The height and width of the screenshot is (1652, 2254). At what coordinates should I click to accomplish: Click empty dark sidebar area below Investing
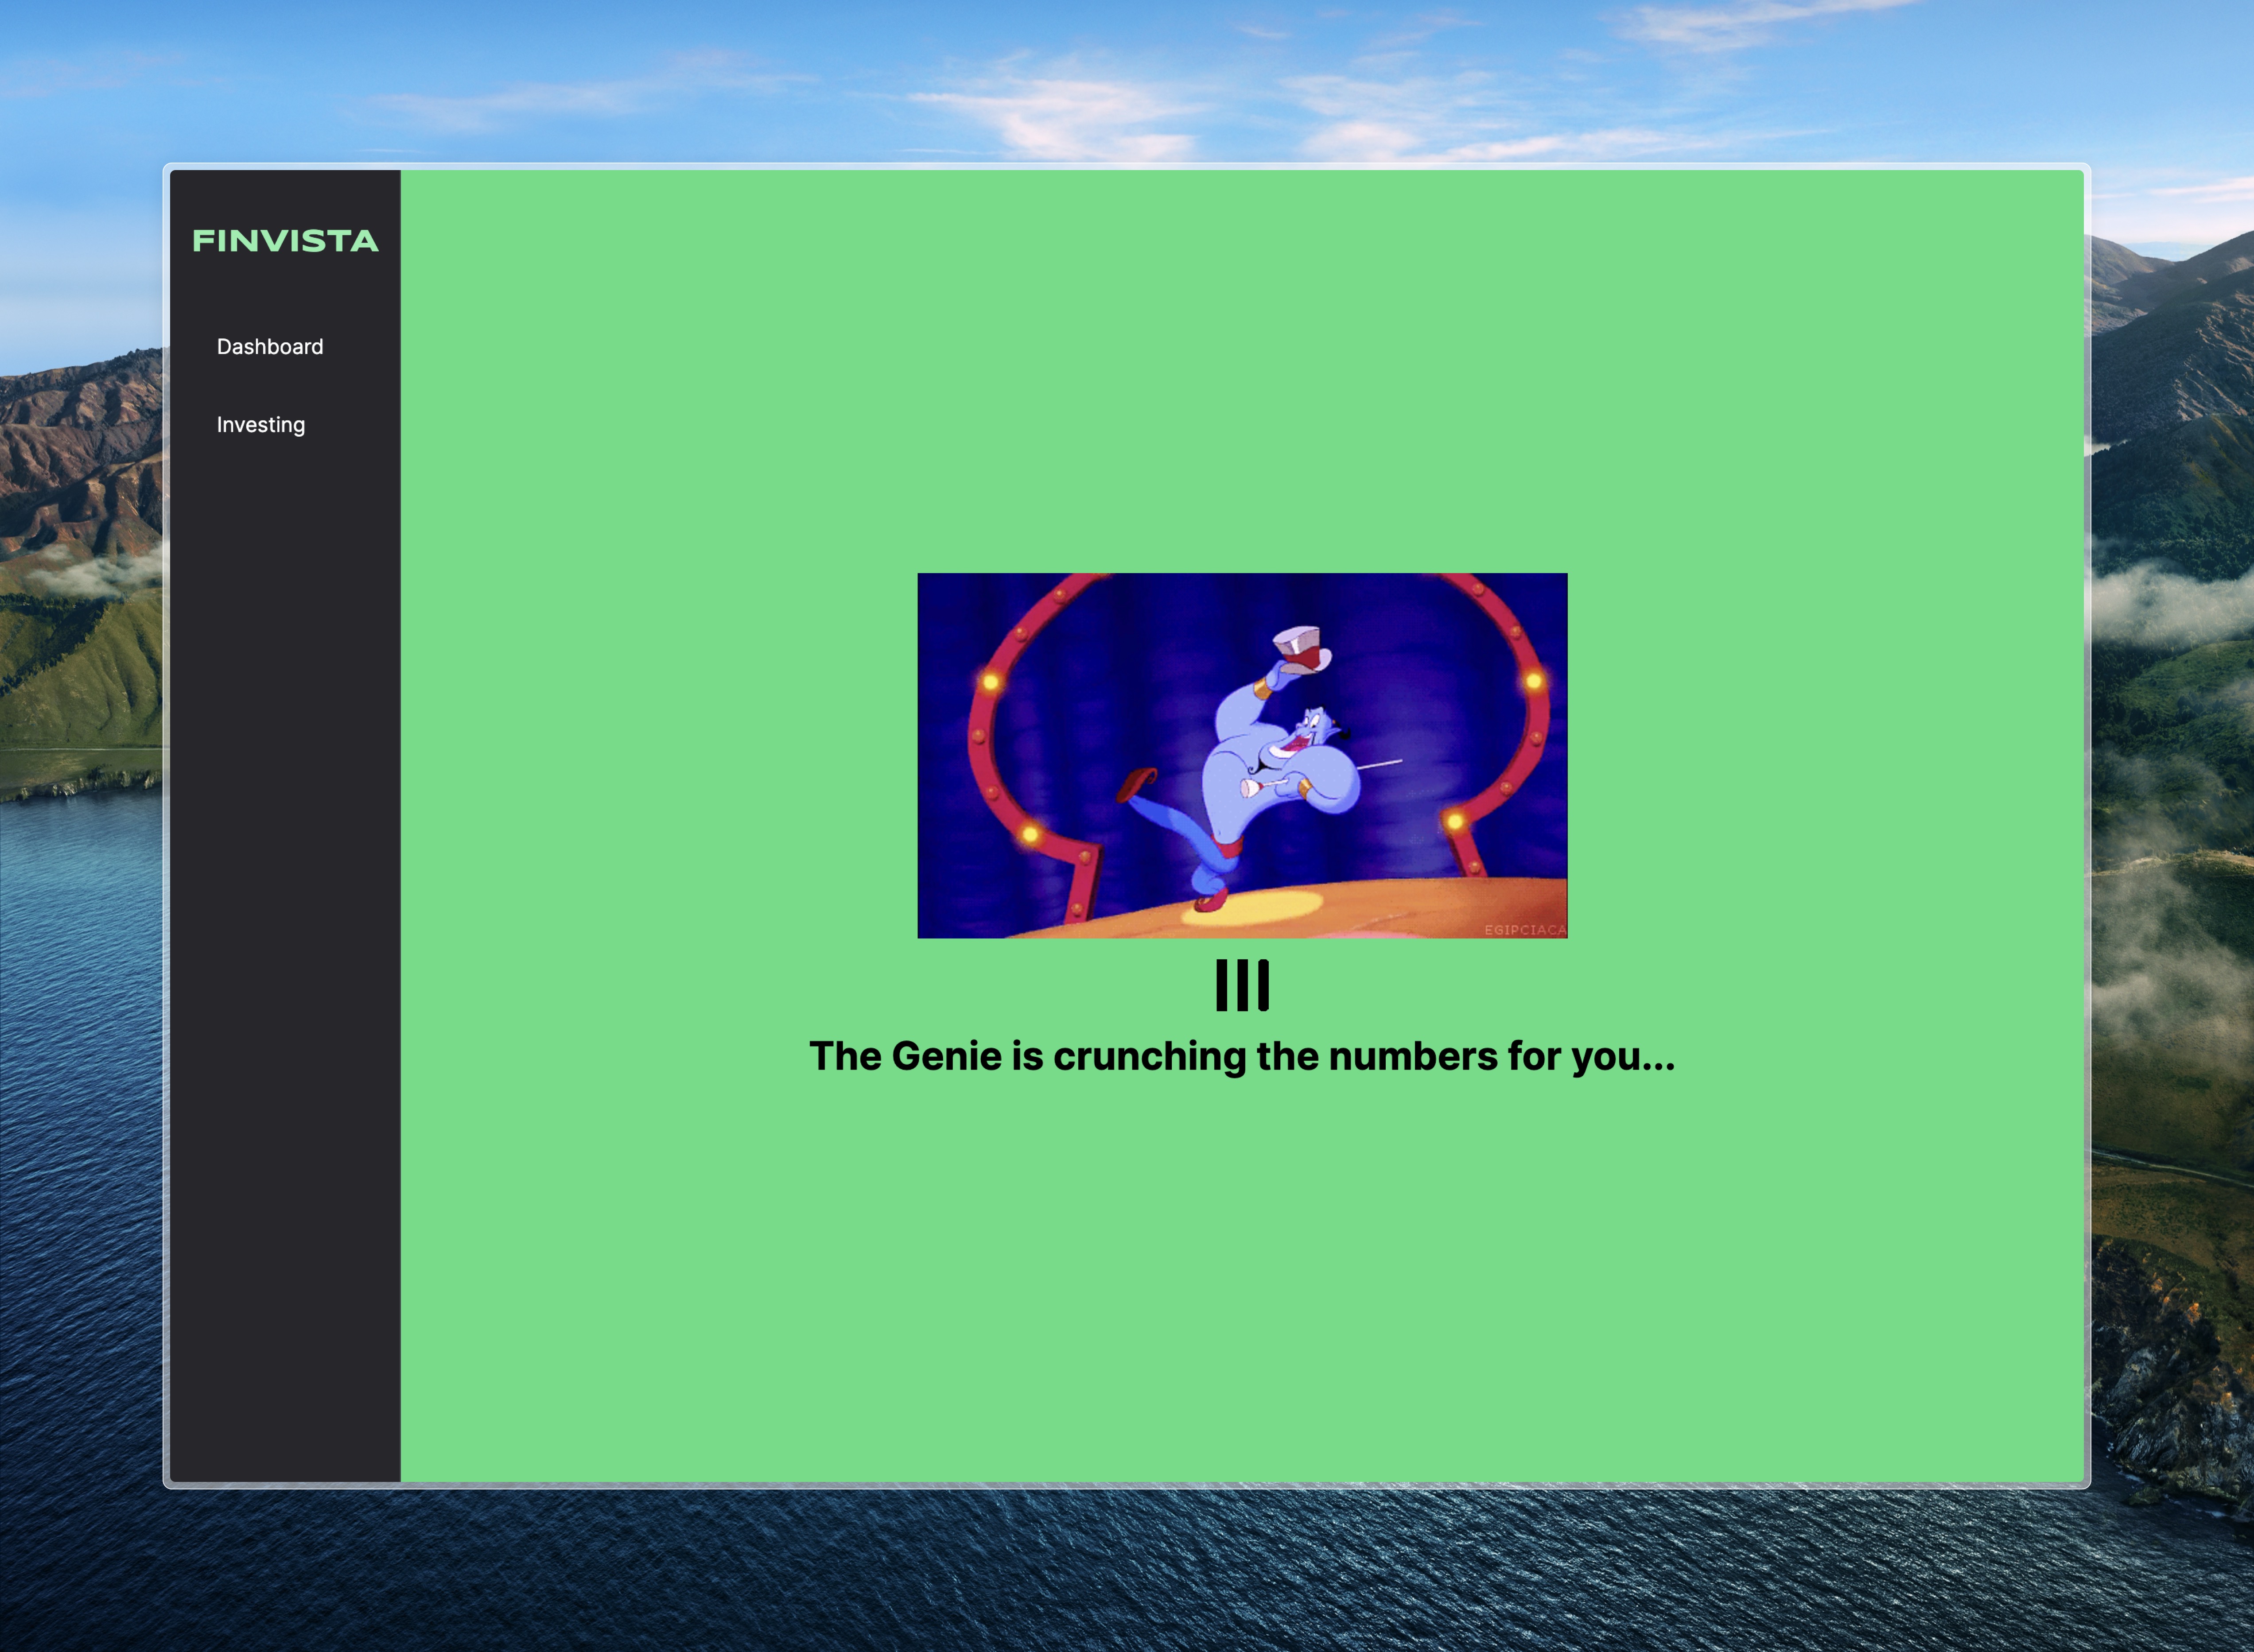[x=285, y=900]
